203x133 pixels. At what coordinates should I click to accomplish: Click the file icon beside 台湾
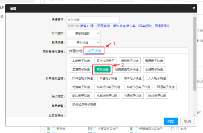[x=178, y=129]
